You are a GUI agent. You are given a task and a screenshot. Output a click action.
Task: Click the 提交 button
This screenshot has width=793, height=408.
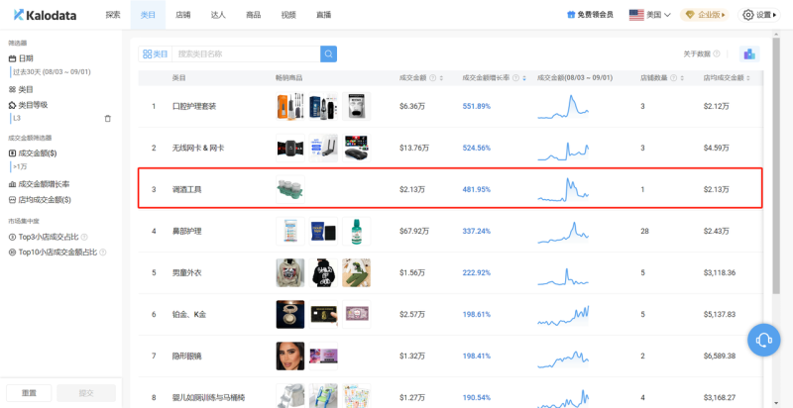(x=86, y=393)
